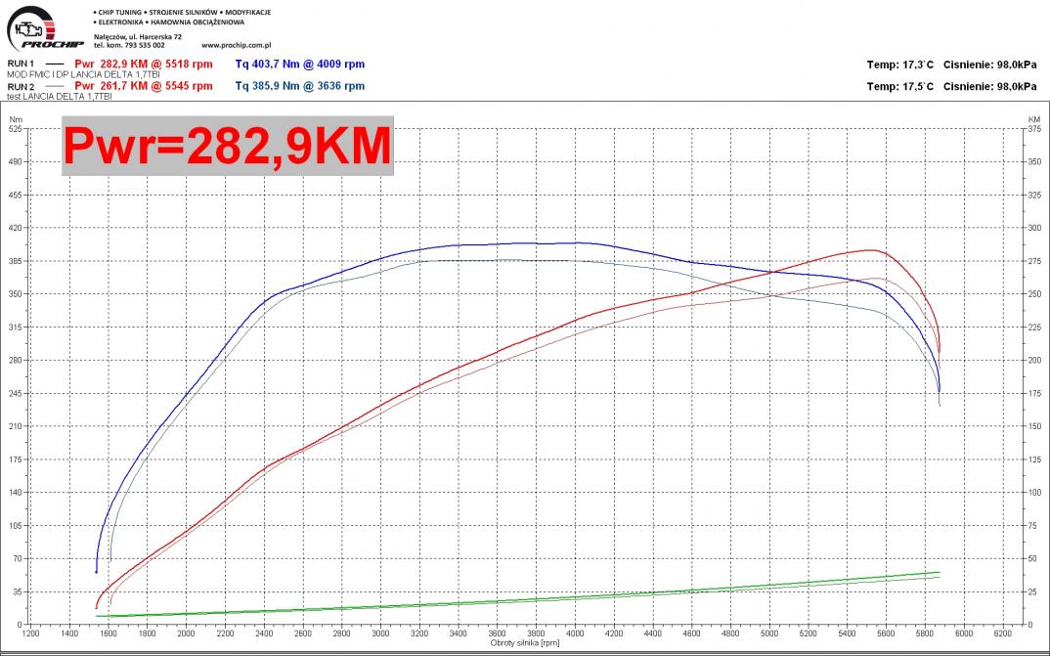This screenshot has width=1050, height=656.
Task: Click 'Cisnienie: 98,0kPa' in the RUN 1 row
Action: 989,65
